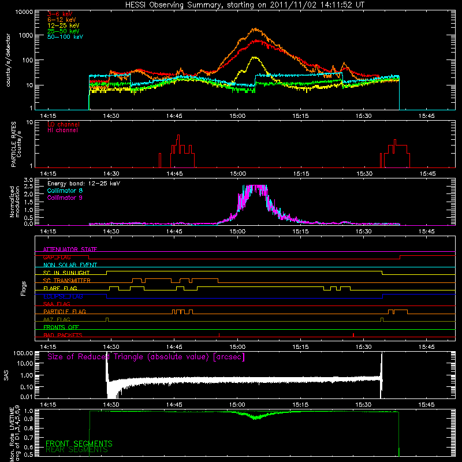
Task: Click '15:15' tick under the SAS panel
Action: tap(300, 405)
